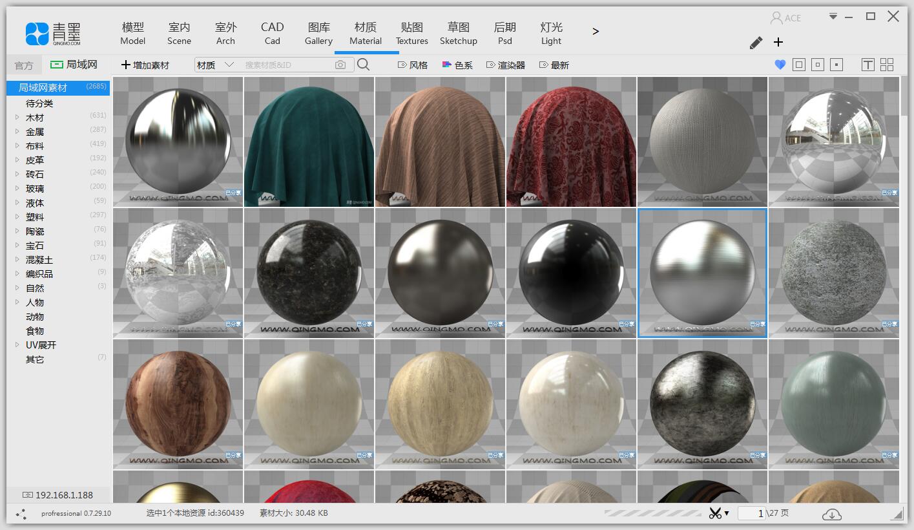Click the pencil edit icon
This screenshot has width=914, height=530.
pos(756,43)
